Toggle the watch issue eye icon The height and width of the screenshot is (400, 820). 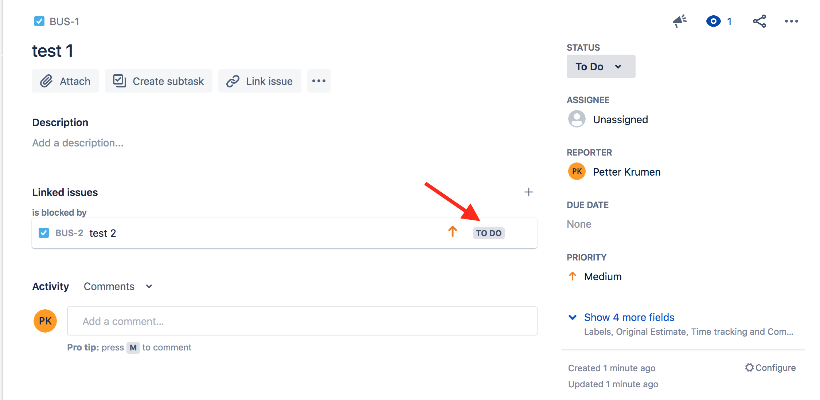[713, 21]
